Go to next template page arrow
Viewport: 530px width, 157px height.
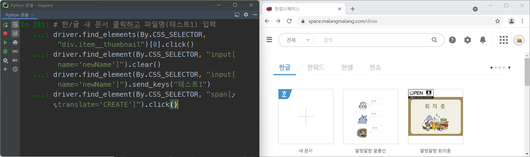(510, 67)
